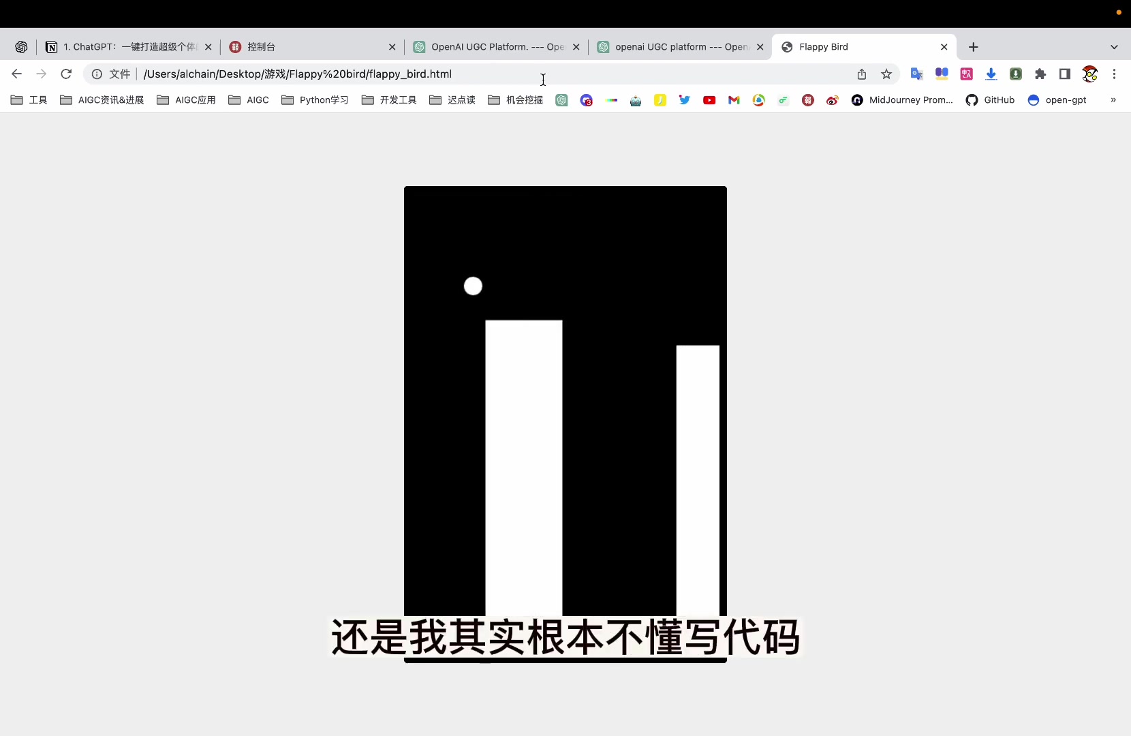Image resolution: width=1131 pixels, height=736 pixels.
Task: Open the Extensions puzzle menu
Action: [1040, 74]
